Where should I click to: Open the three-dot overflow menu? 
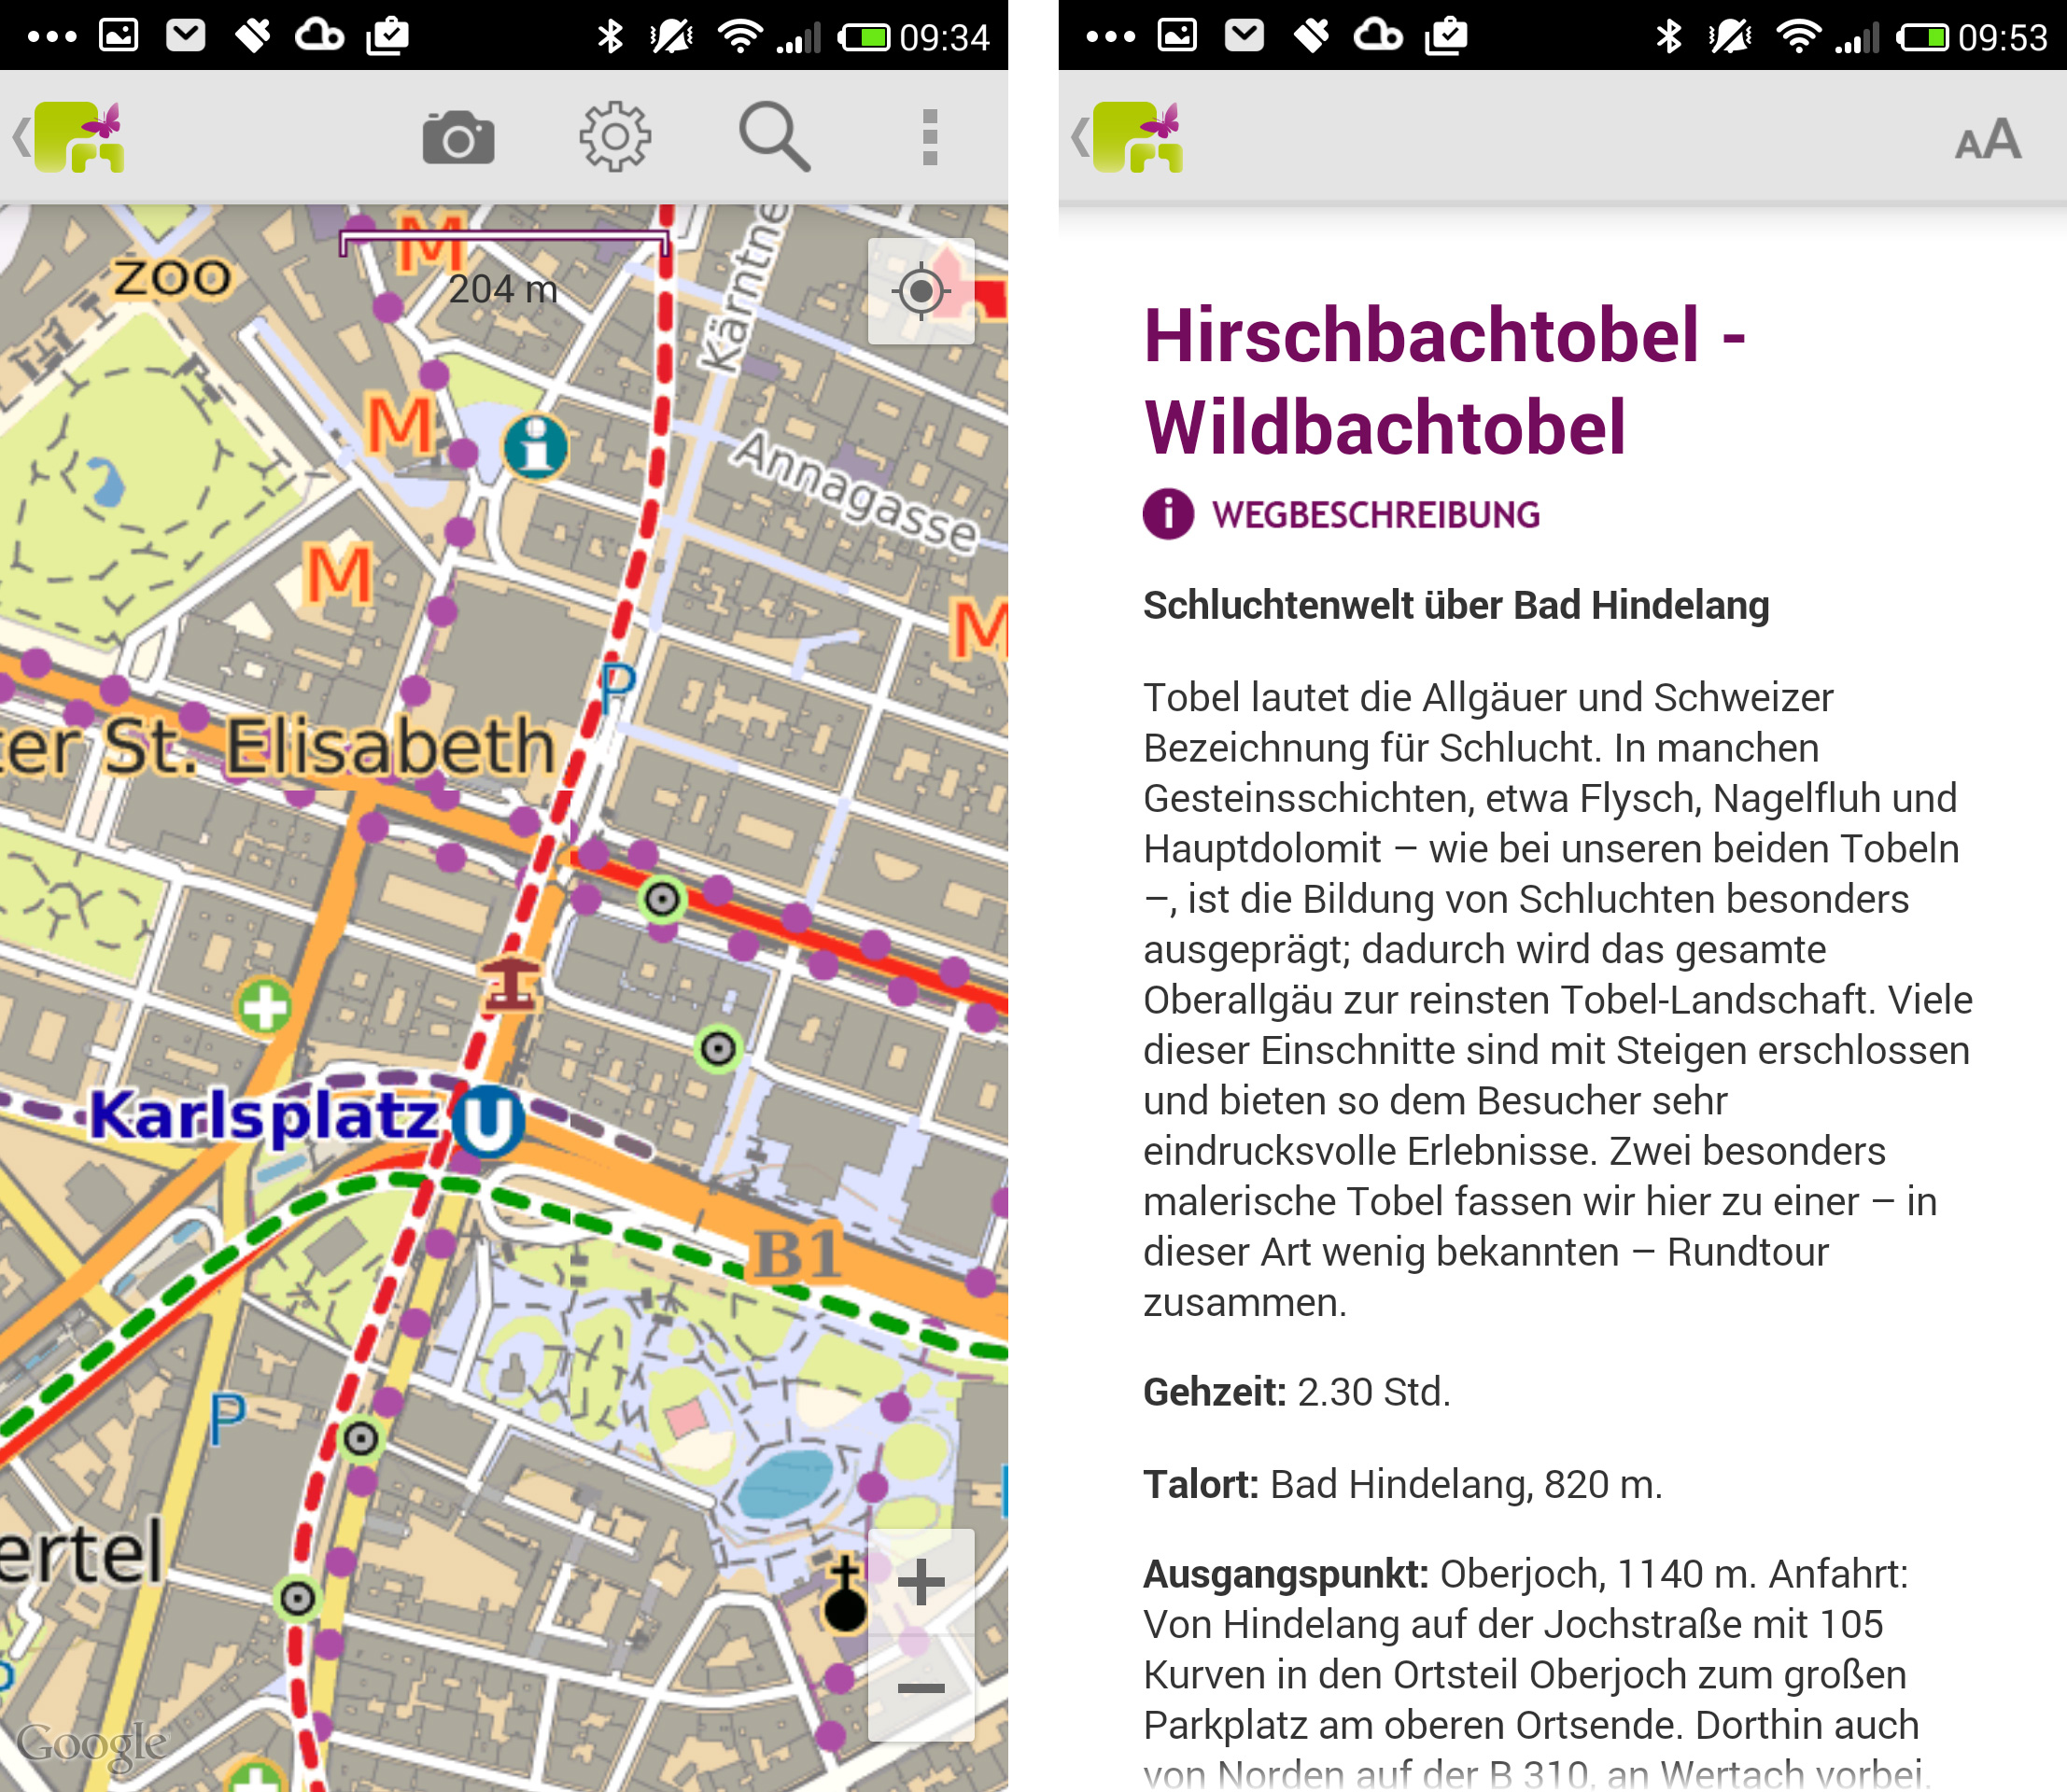[930, 137]
